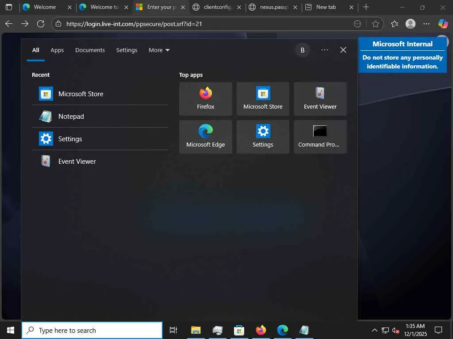The image size is (453, 339).
Task: Click the feedback smiley icon in address bar
Action: [x=357, y=24]
